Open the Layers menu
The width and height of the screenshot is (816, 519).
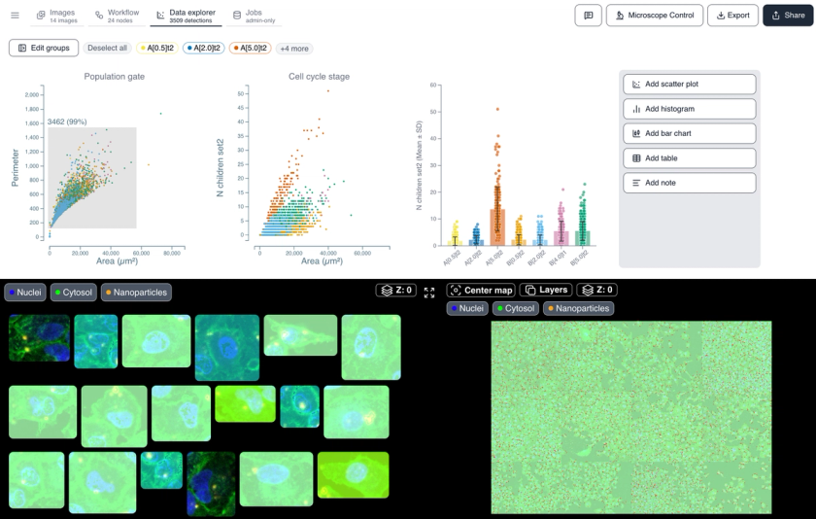(x=546, y=290)
